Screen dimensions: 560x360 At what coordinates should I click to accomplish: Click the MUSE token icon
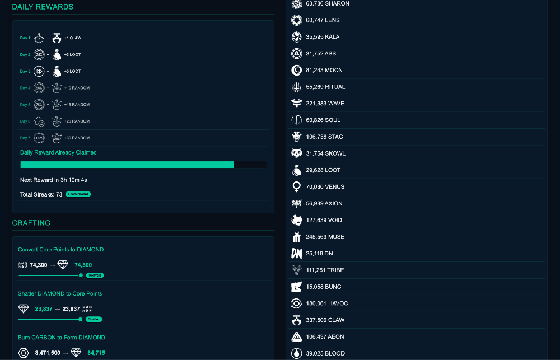coord(296,237)
